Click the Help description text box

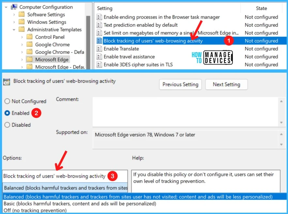[206, 181]
